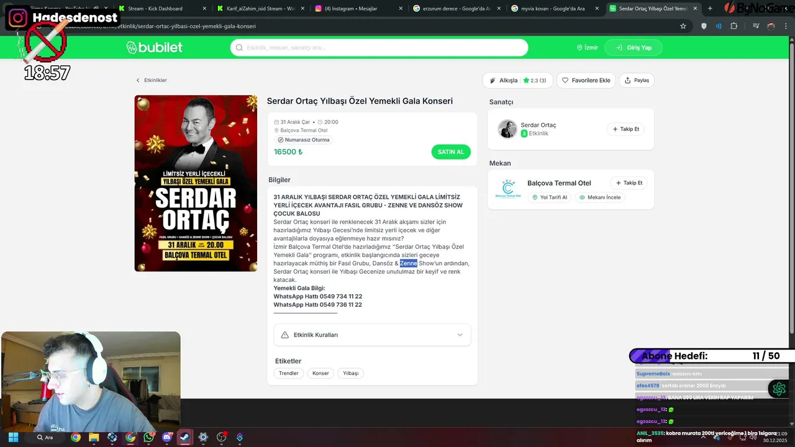This screenshot has width=795, height=447.
Task: Open OBS Studio from the taskbar
Action: tap(221, 437)
